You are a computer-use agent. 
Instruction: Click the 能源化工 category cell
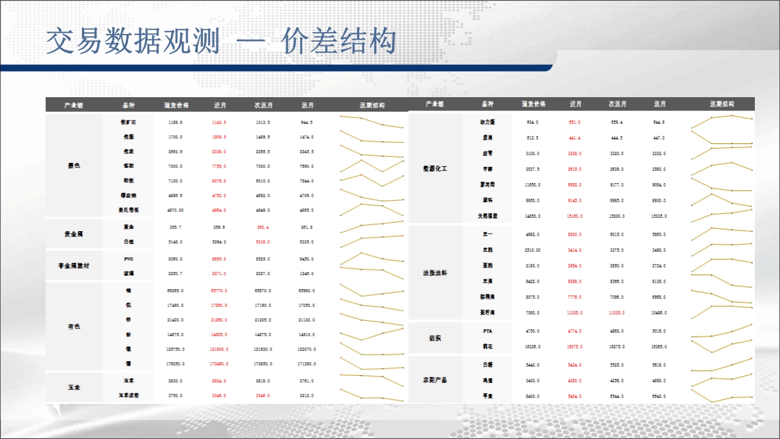tap(435, 169)
